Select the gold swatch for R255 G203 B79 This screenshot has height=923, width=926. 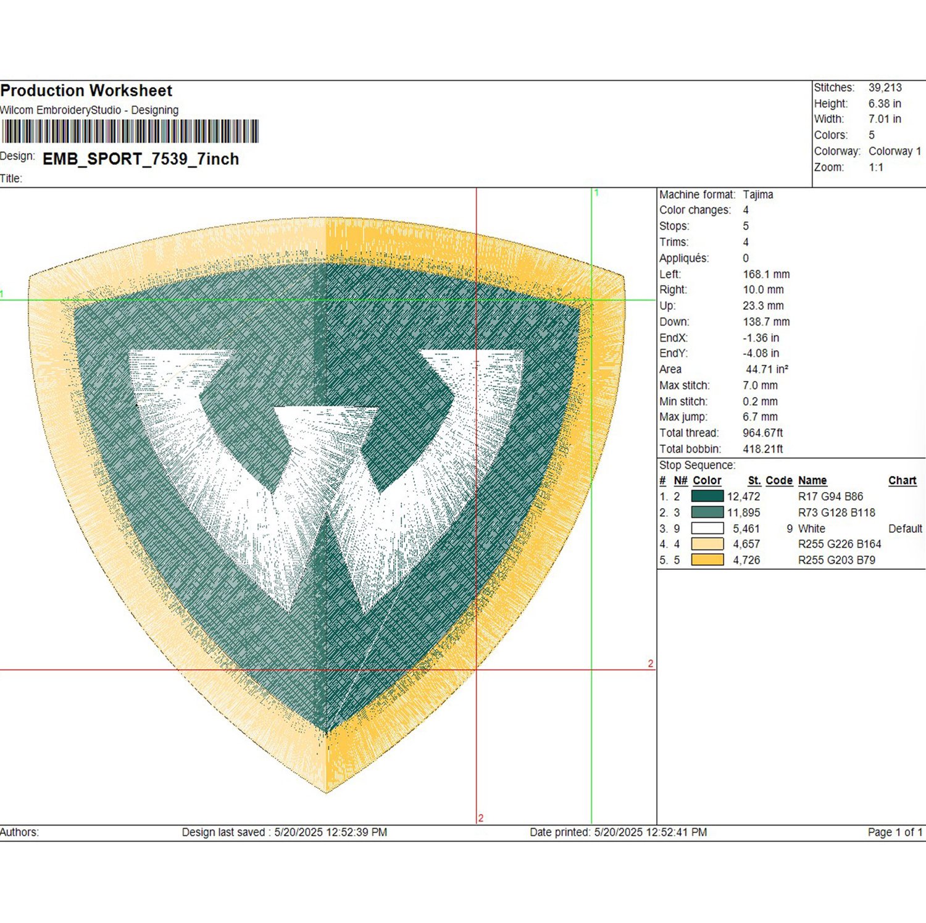tap(707, 560)
